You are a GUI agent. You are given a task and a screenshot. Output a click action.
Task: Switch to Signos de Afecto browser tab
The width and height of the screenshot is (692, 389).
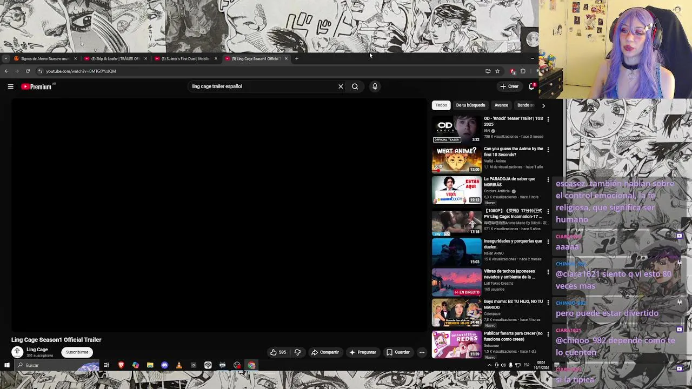coord(45,58)
